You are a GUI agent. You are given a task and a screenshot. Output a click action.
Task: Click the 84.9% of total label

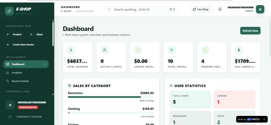point(147,101)
